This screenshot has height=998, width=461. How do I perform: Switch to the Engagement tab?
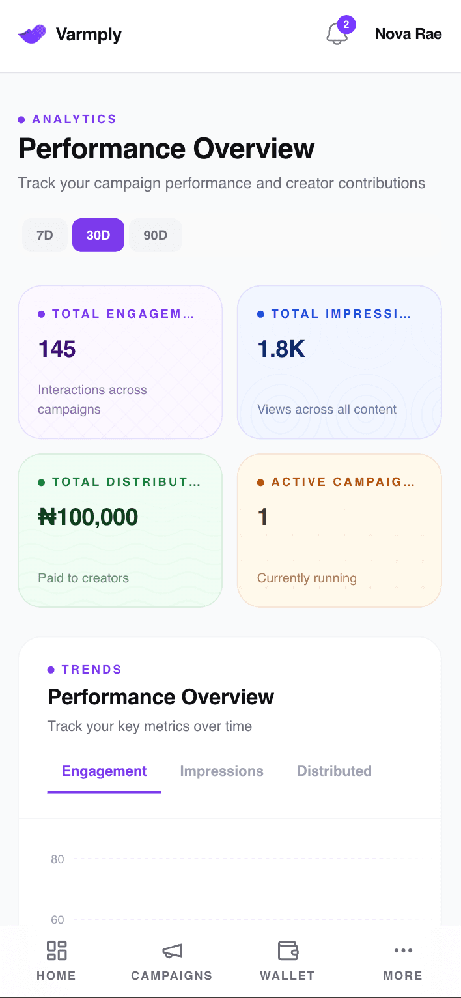point(104,772)
